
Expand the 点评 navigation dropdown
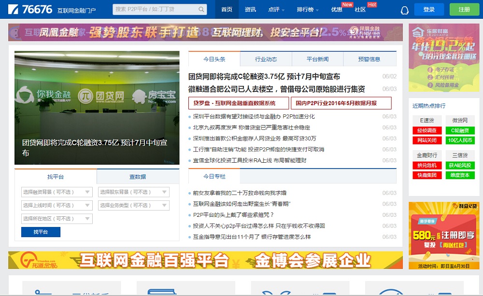pyautogui.click(x=276, y=10)
